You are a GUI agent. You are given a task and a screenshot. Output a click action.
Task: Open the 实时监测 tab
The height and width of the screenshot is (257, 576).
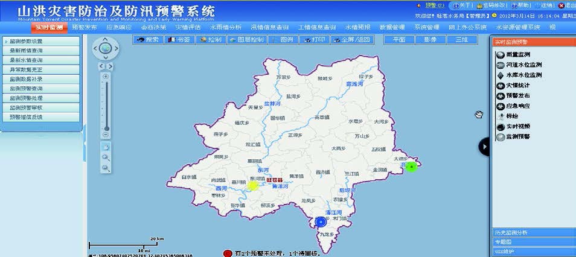[50, 28]
